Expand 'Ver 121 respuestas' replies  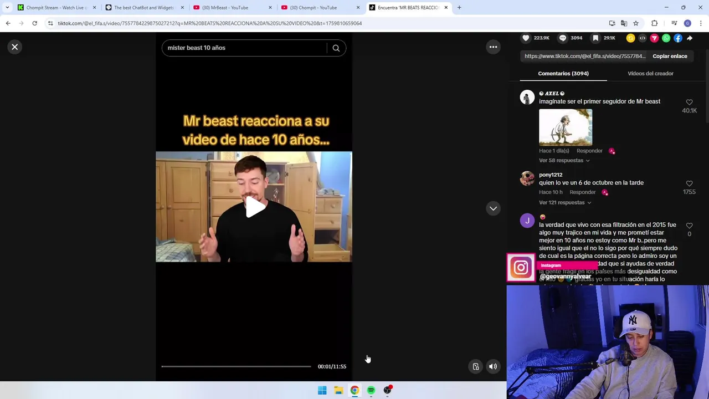(x=565, y=202)
